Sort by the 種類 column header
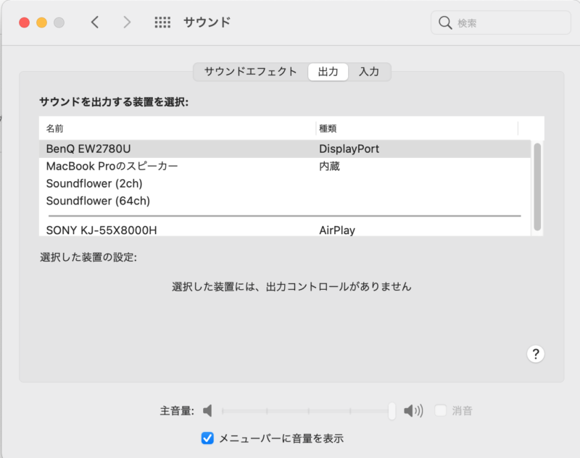This screenshot has width=580, height=458. pos(417,129)
